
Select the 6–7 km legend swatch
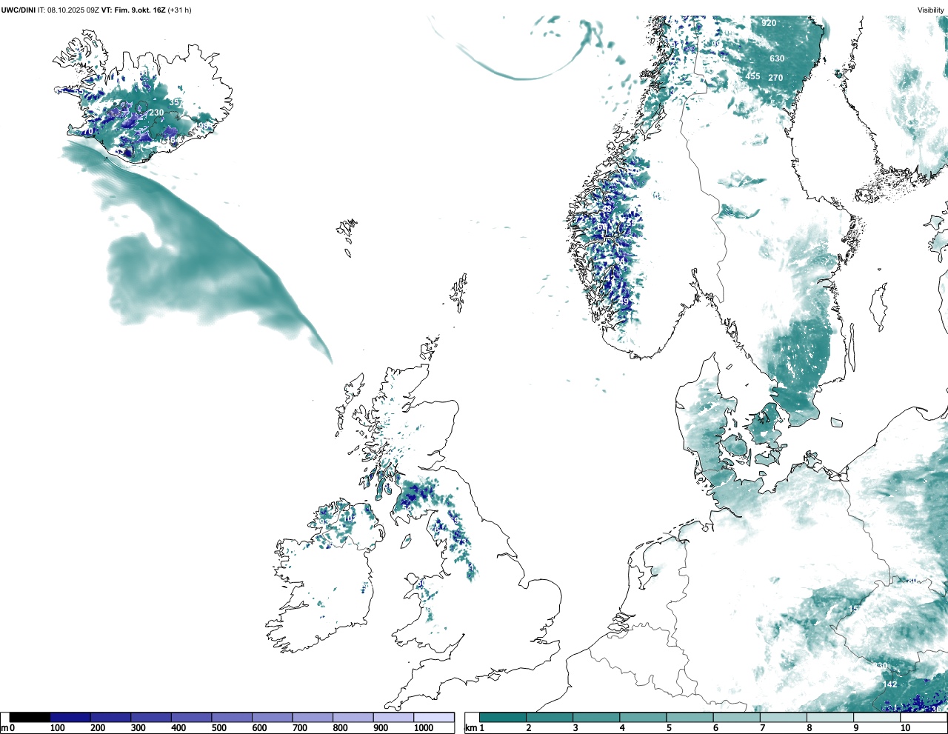click(736, 717)
